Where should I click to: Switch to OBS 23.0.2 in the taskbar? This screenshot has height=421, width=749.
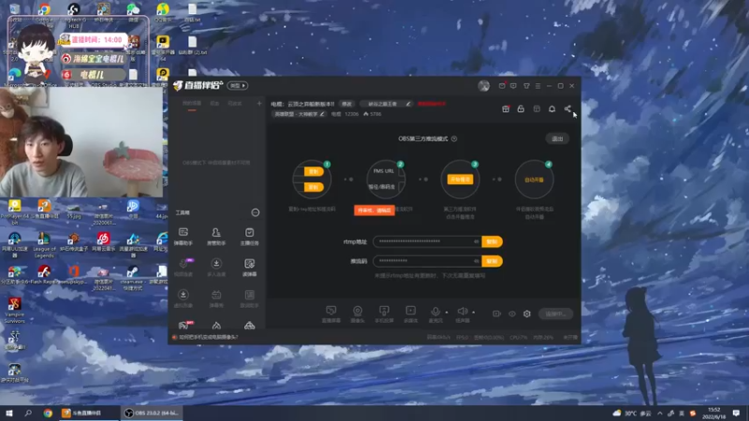152,413
